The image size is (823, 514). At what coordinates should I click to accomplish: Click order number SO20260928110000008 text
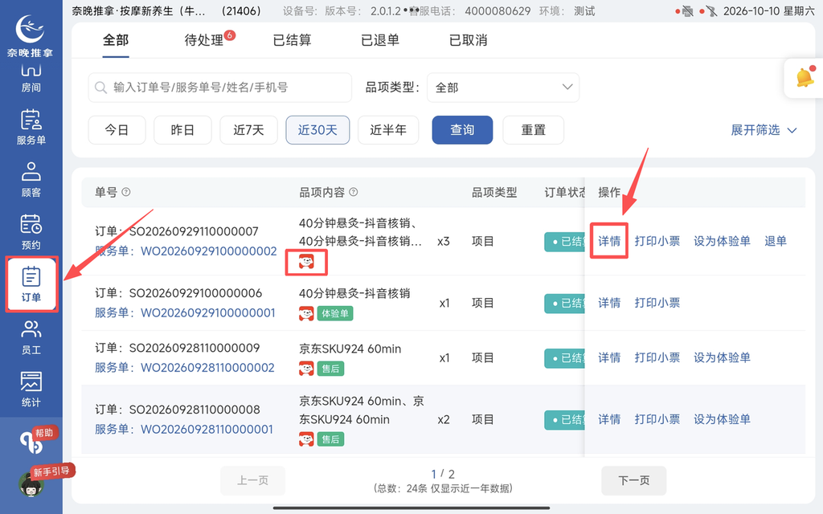[x=194, y=410]
